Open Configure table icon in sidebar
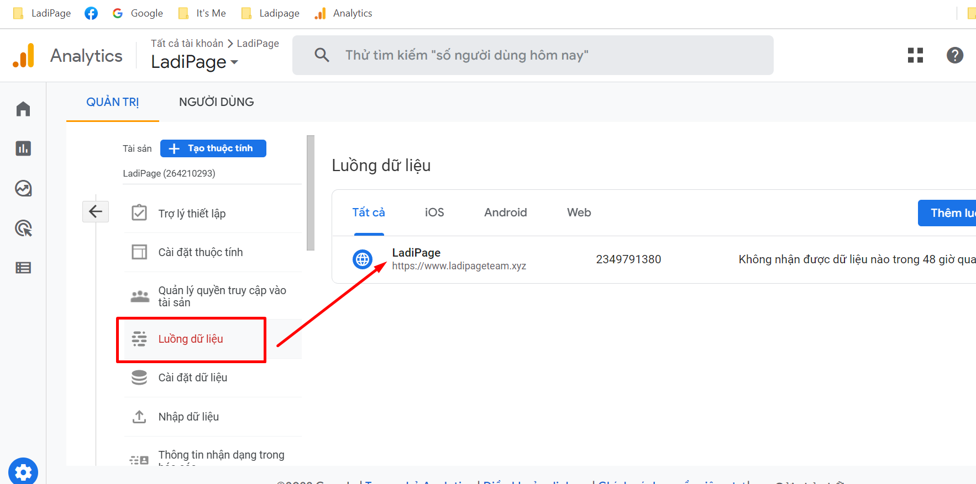This screenshot has width=976, height=484. click(x=23, y=268)
